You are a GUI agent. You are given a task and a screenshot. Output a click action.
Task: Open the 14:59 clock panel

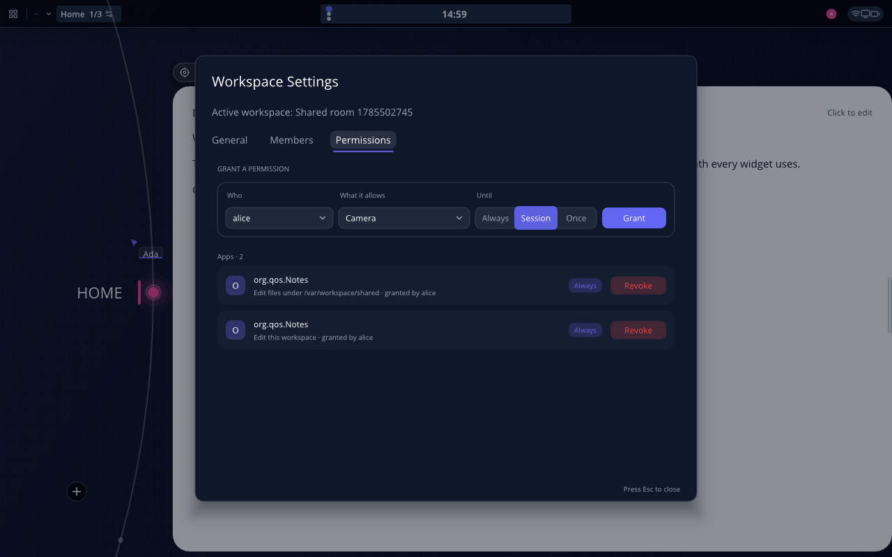(454, 14)
